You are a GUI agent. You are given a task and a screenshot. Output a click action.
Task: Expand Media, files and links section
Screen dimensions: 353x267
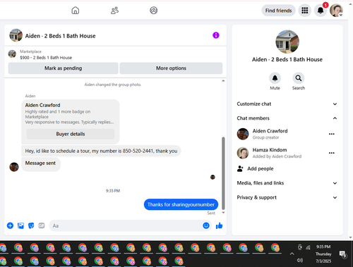(x=287, y=183)
